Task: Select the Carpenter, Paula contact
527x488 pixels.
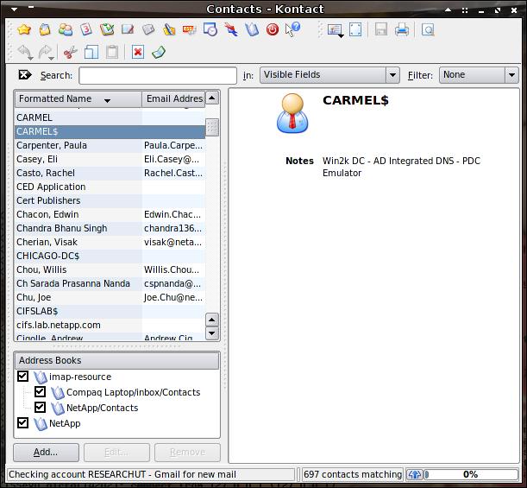Action: click(110, 145)
